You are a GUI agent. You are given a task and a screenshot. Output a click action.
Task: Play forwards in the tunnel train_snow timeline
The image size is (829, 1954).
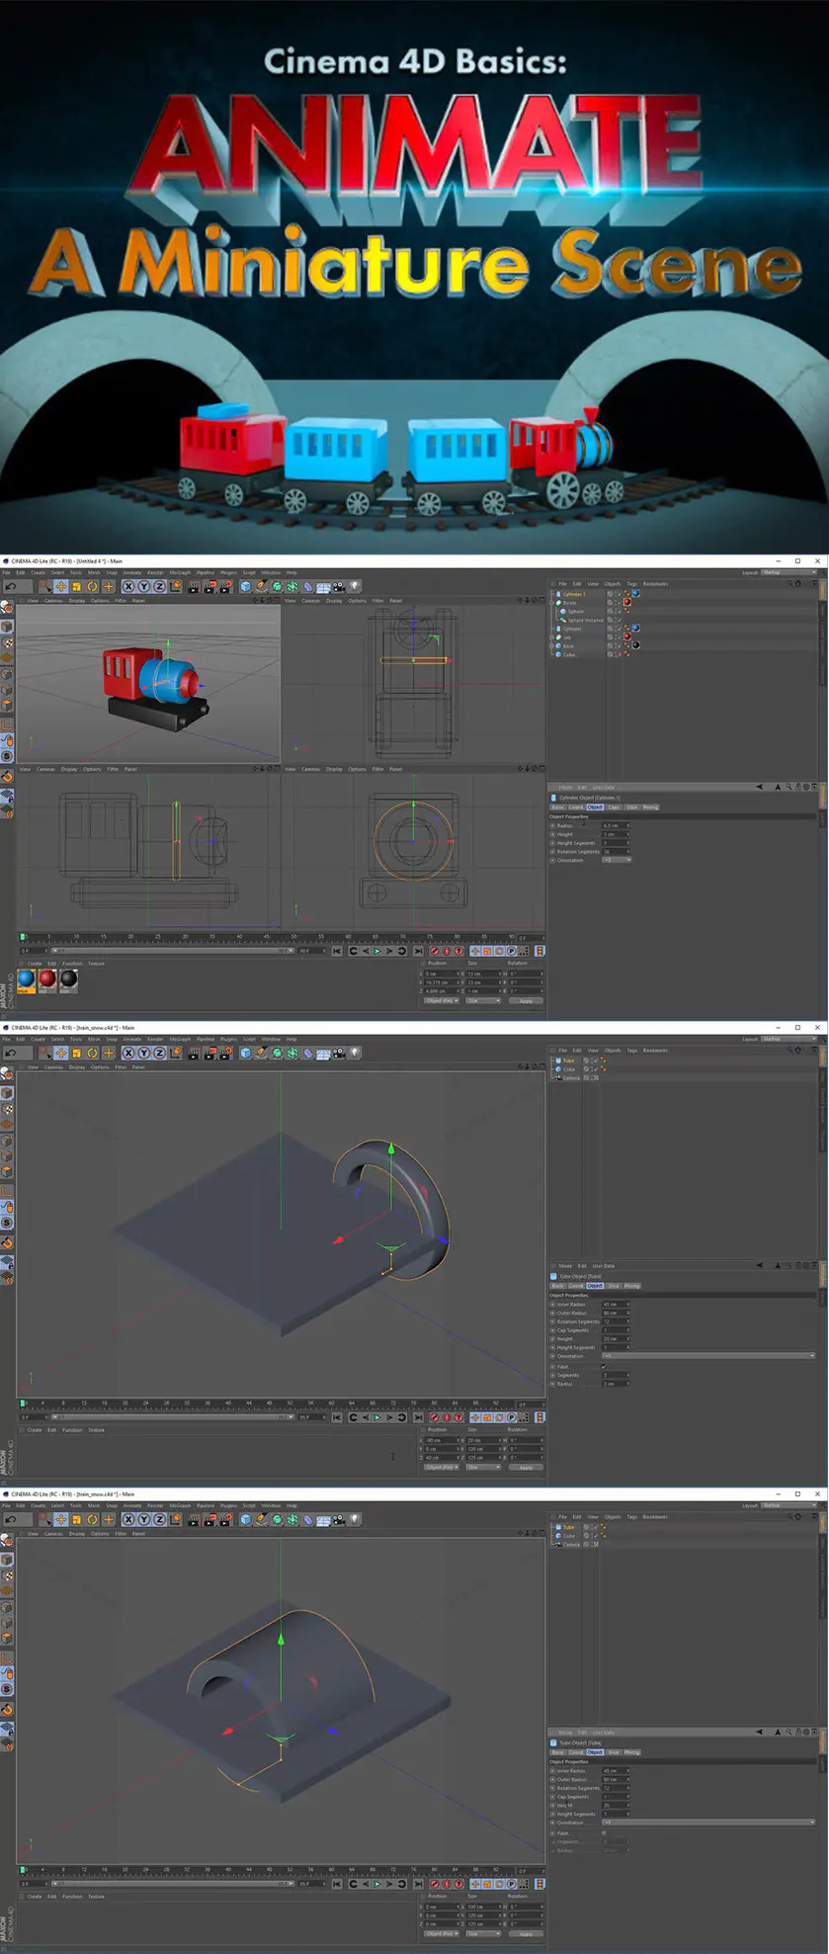point(376,1884)
